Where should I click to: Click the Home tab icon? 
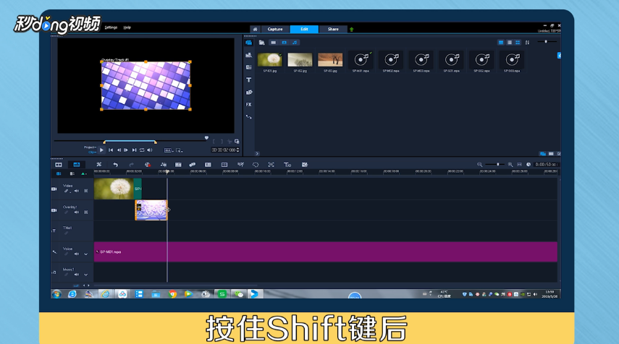coord(255,29)
